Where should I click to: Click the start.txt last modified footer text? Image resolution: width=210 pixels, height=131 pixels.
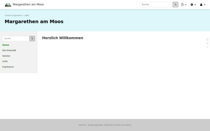pos(105,125)
